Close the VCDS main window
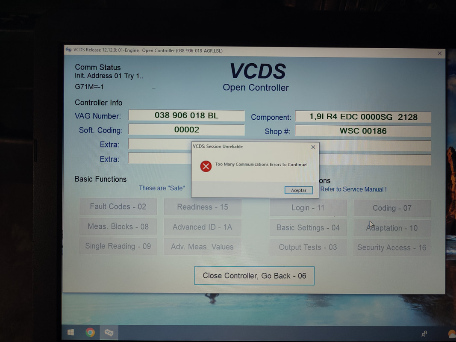The height and width of the screenshot is (342, 456). 440,53
